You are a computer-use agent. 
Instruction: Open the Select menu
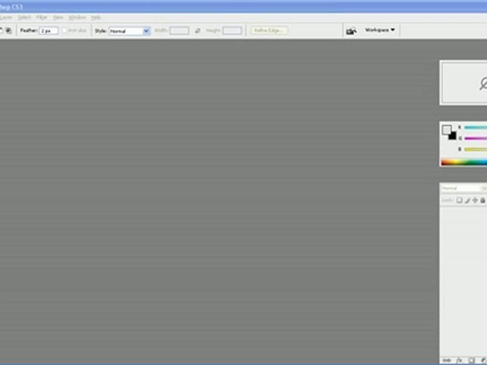click(24, 17)
